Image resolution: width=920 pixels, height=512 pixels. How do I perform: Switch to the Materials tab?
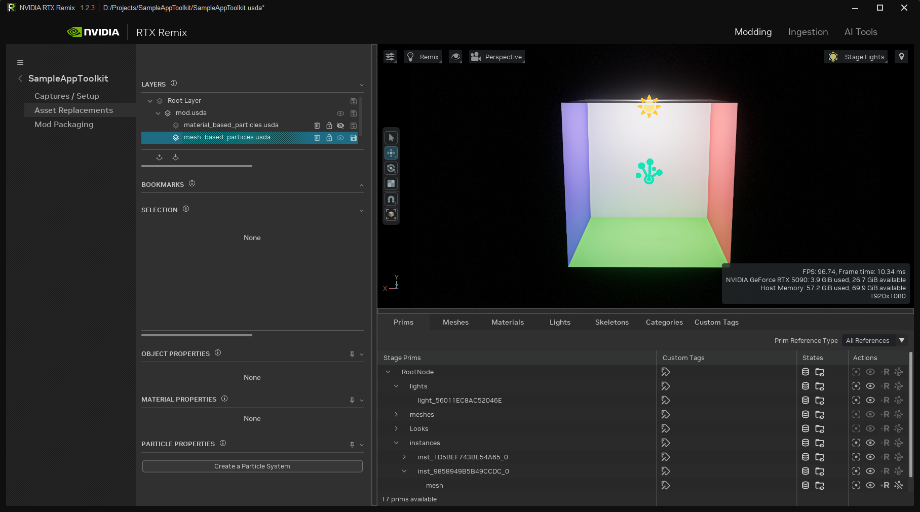click(x=507, y=322)
